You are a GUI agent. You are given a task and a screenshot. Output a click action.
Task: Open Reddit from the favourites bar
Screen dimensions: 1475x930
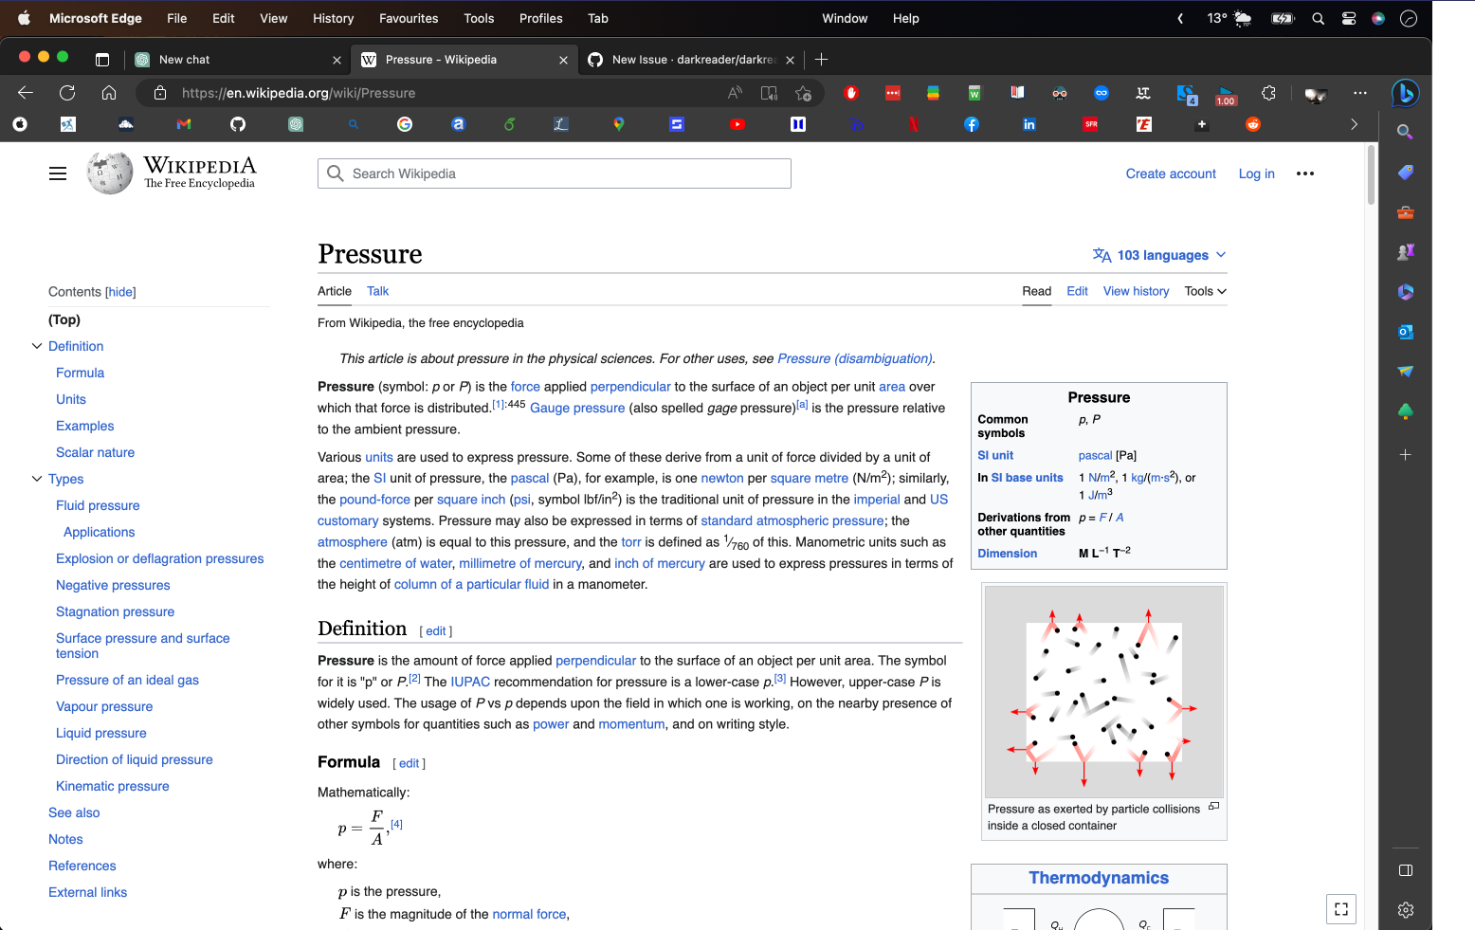click(1253, 124)
